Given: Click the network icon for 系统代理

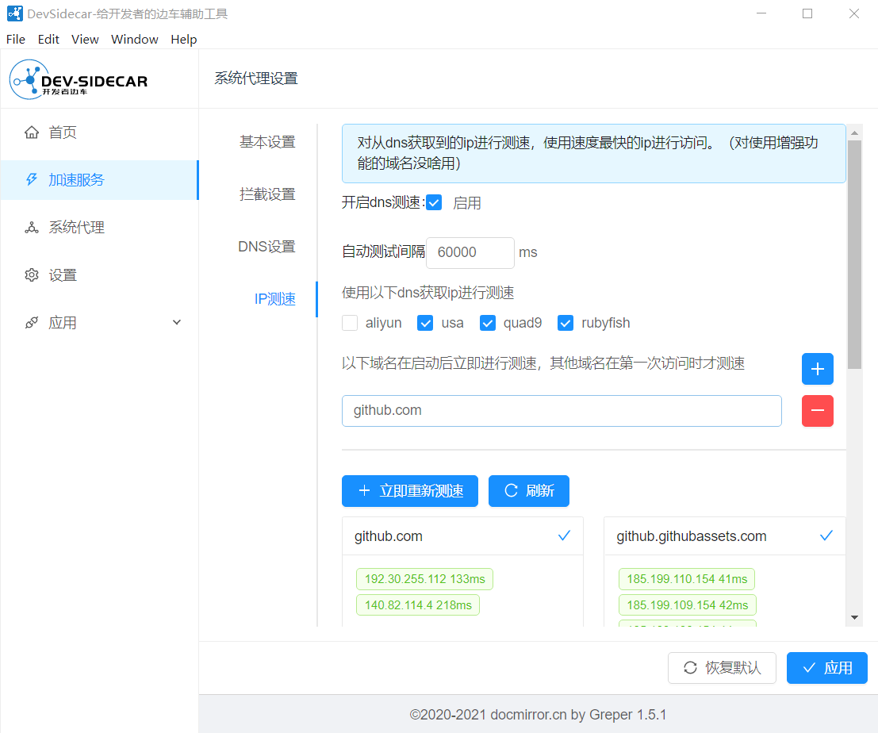Looking at the screenshot, I should [x=32, y=228].
